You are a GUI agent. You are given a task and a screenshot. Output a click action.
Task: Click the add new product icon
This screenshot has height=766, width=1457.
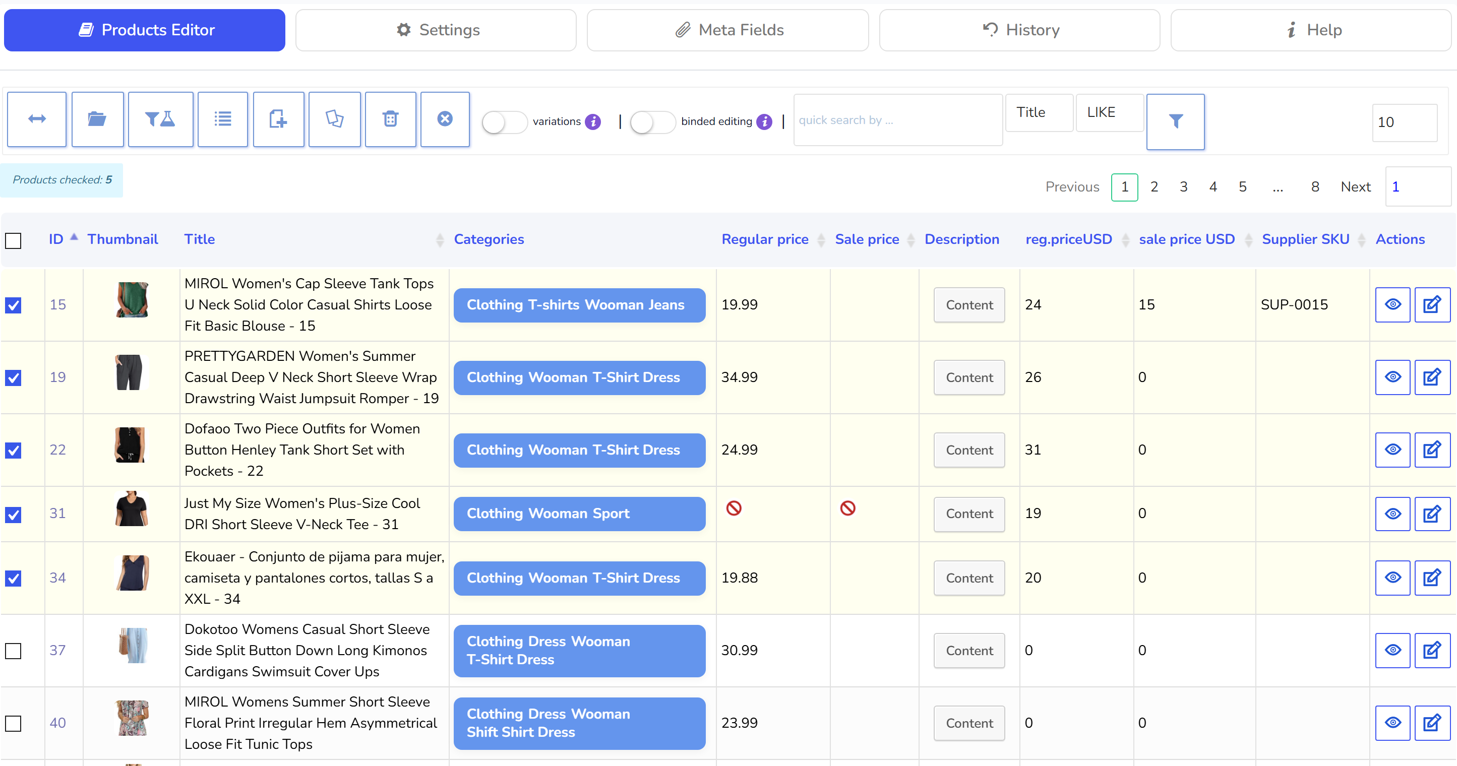click(x=278, y=119)
